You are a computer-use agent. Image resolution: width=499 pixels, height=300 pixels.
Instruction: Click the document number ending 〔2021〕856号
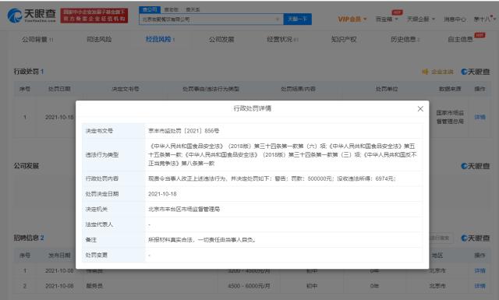[x=184, y=131]
